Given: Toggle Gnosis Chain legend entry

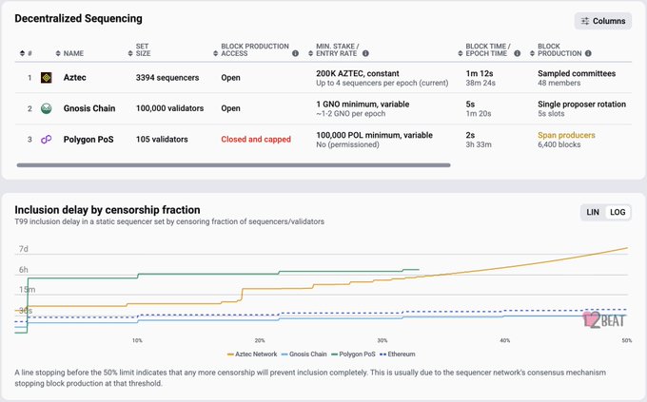Looking at the screenshot, I should pos(304,354).
